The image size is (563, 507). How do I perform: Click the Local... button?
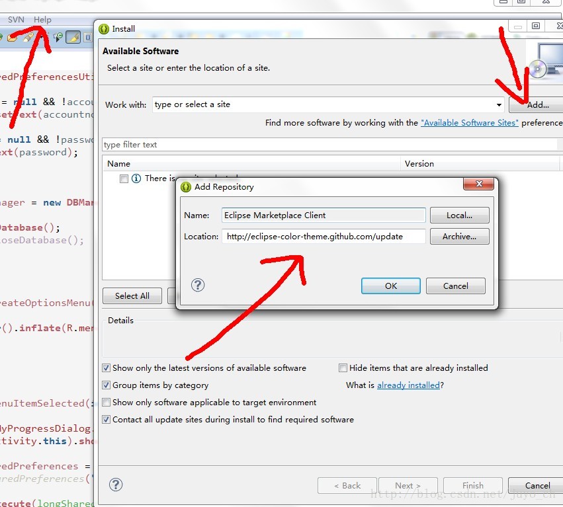point(459,215)
